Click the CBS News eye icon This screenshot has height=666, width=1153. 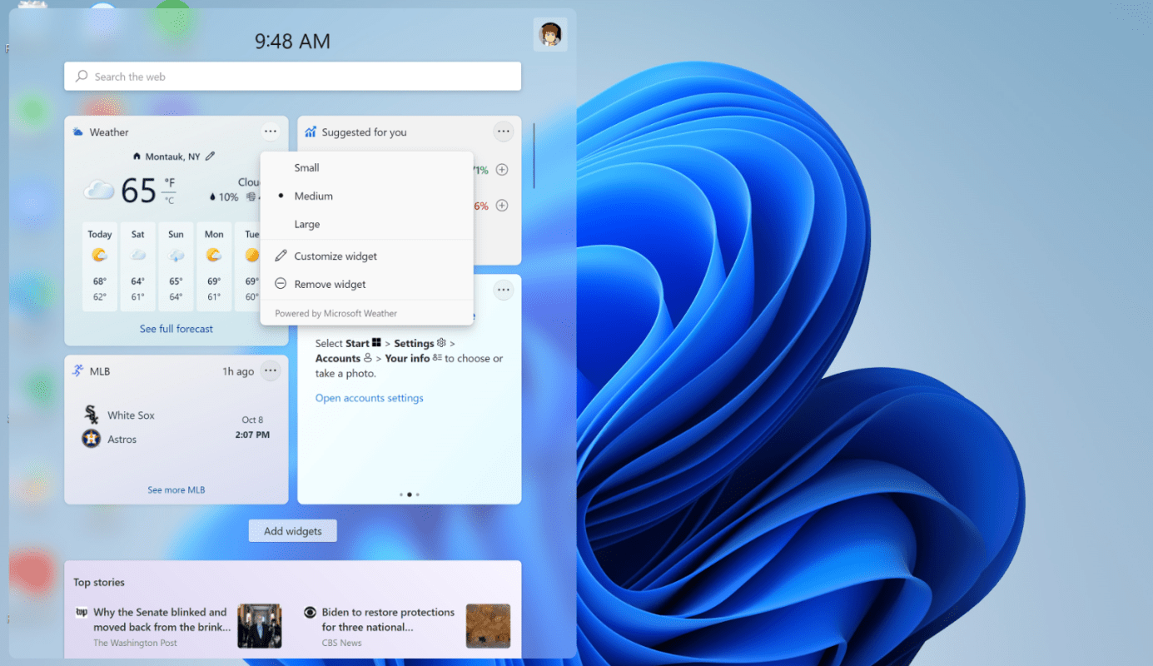pos(310,612)
